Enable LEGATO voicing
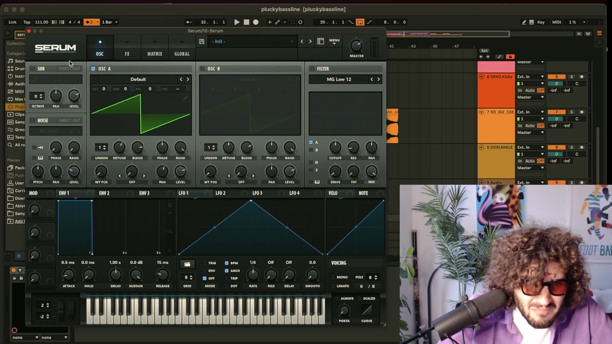The width and height of the screenshot is (612, 344). [333, 286]
